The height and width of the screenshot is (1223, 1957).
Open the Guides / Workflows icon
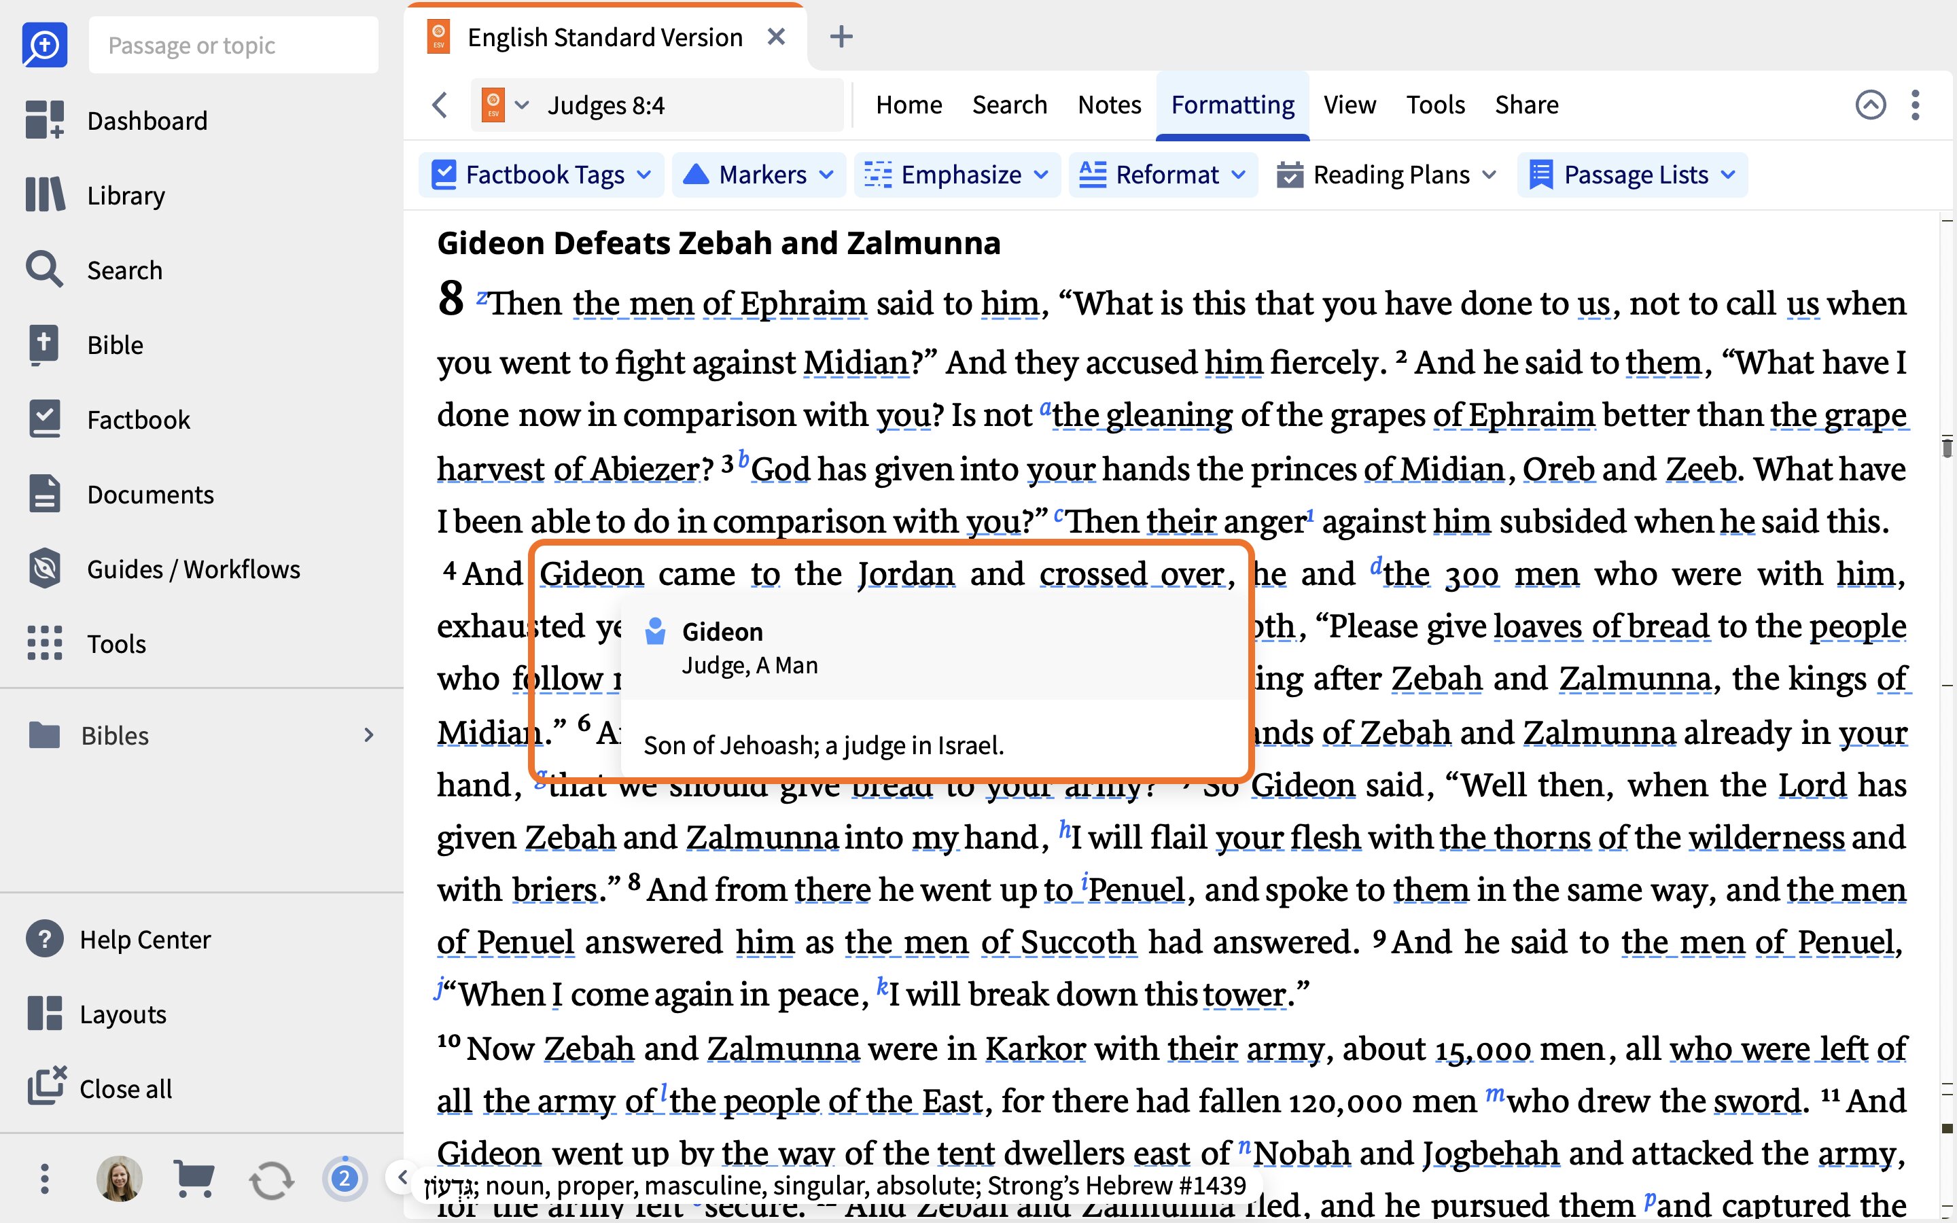(44, 569)
